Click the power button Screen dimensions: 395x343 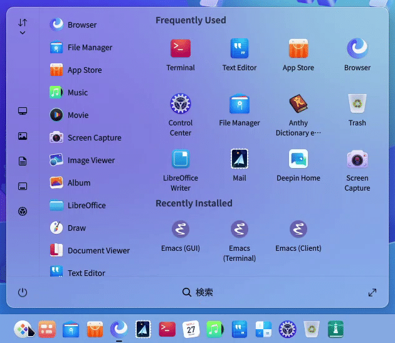(23, 292)
